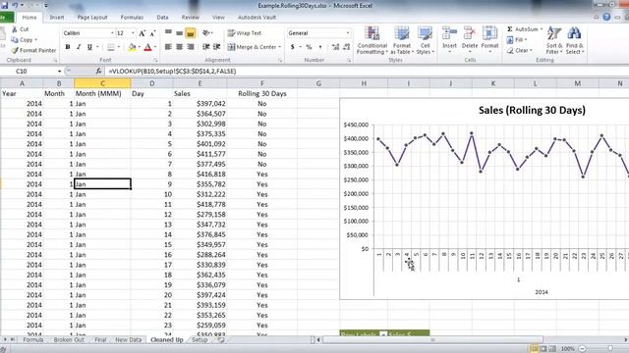
Task: Click Insert cells button
Action: pos(449,39)
